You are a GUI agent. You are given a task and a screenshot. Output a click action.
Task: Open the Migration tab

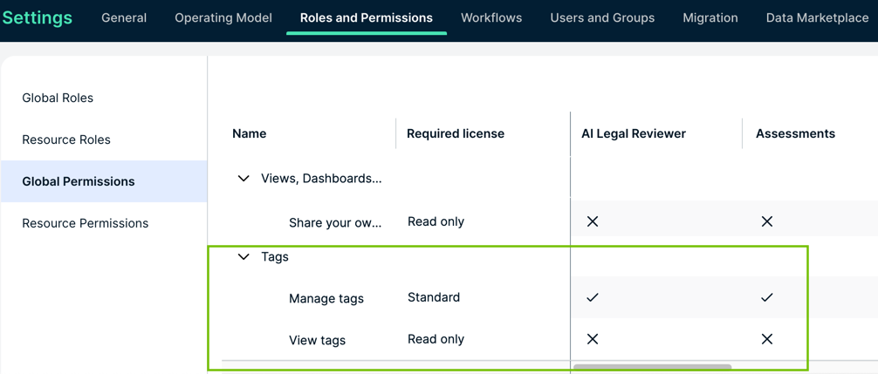tap(710, 17)
